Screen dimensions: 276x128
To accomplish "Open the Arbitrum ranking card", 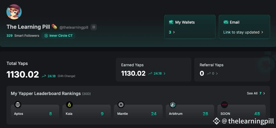I will pos(190,112).
